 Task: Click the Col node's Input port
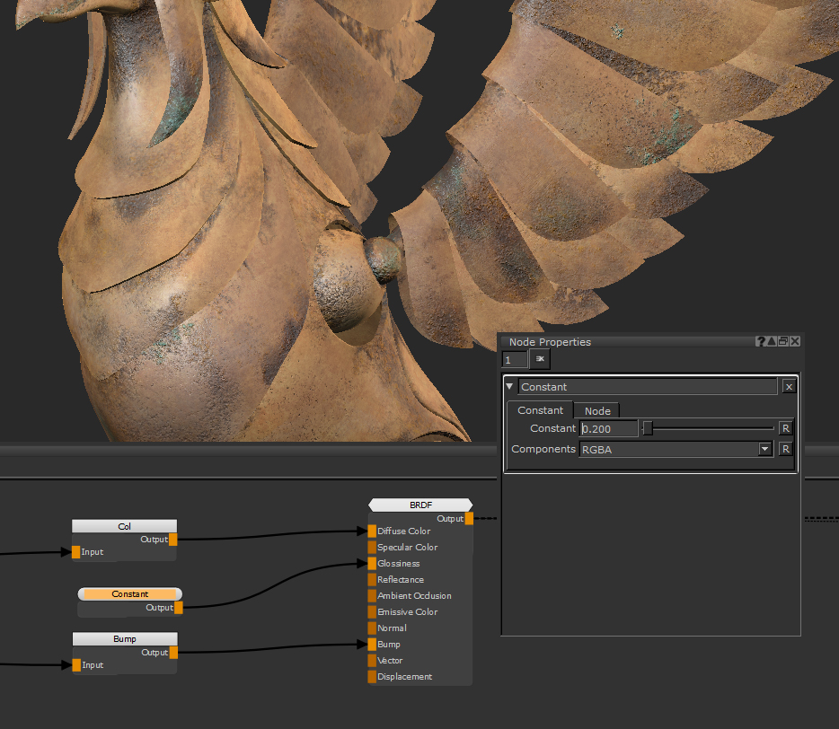[76, 552]
